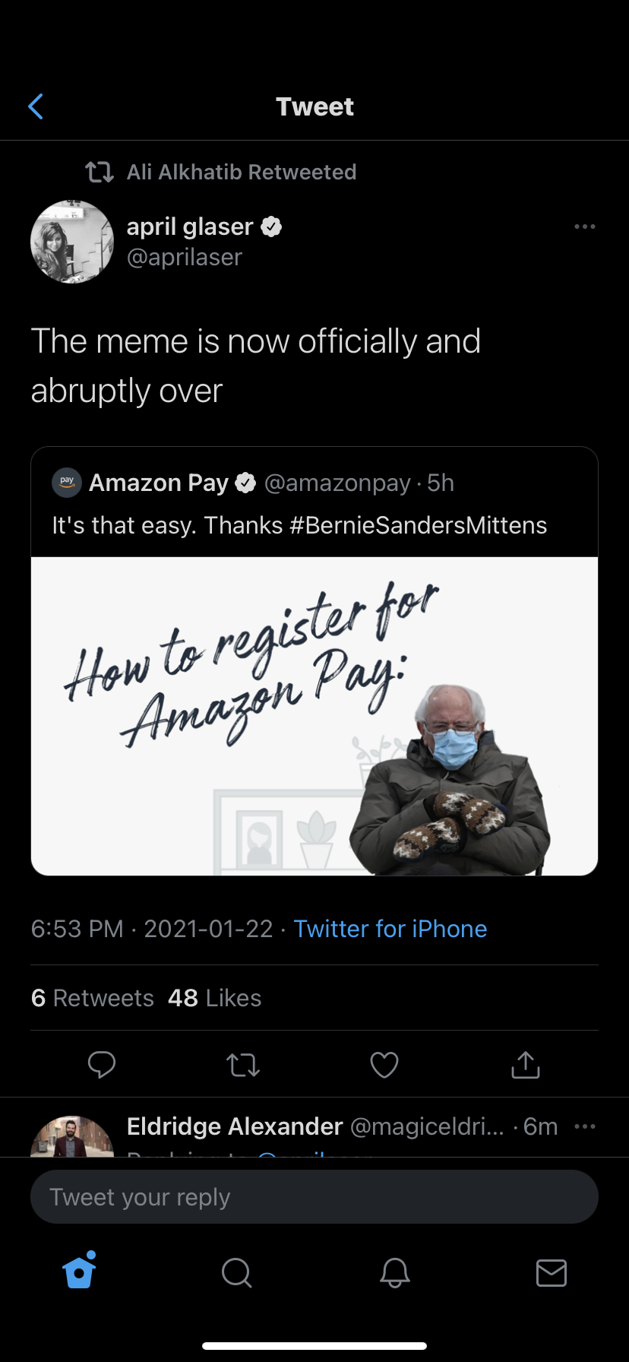629x1362 pixels.
Task: Open the Amazon Pay meme image
Action: (314, 716)
